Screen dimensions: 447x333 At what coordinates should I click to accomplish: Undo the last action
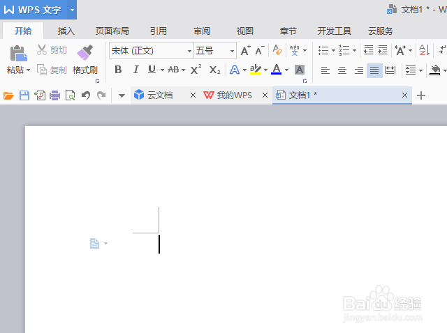pyautogui.click(x=86, y=95)
